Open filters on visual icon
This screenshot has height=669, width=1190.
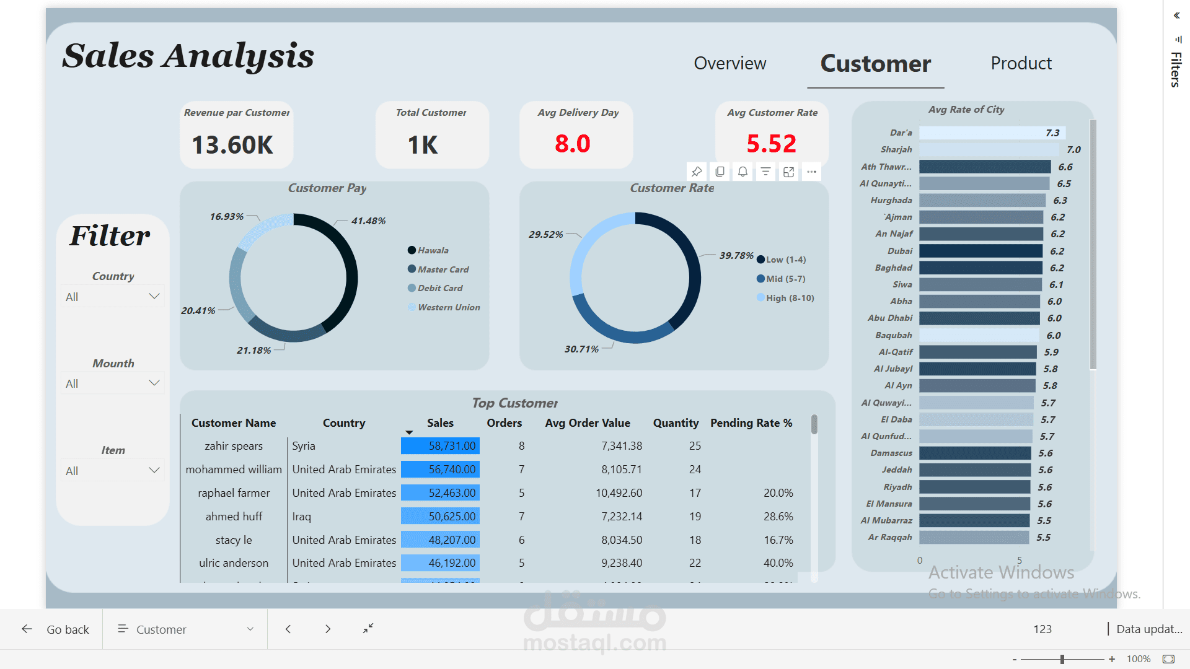[765, 172]
